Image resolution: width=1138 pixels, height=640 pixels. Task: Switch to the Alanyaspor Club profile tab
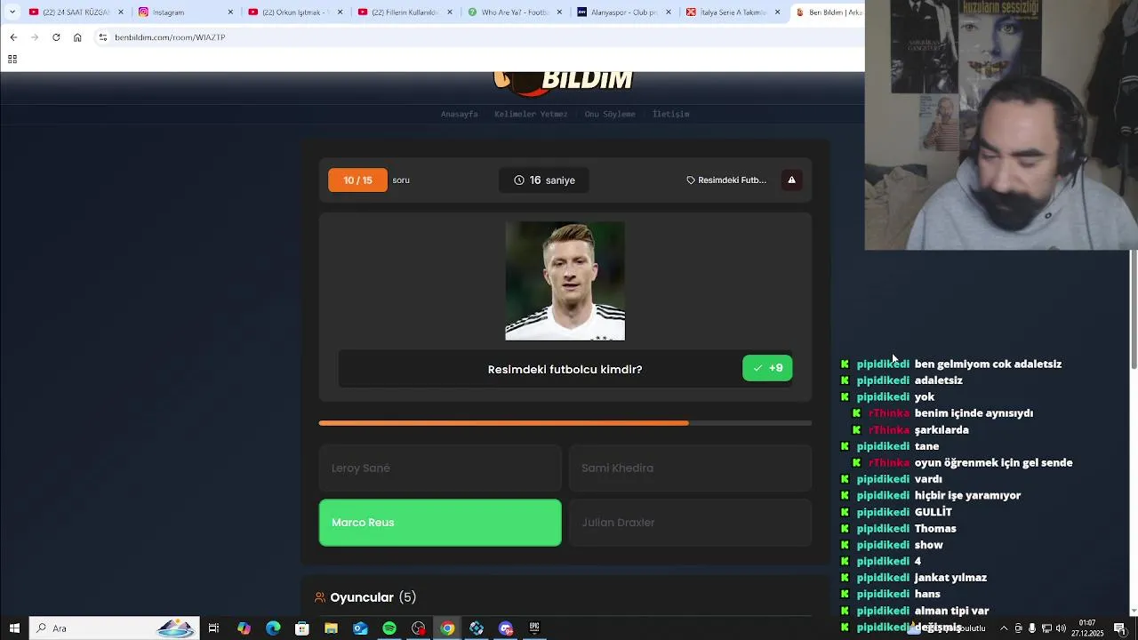tap(624, 12)
